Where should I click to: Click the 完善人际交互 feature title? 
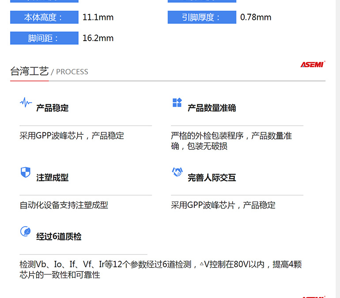click(212, 178)
